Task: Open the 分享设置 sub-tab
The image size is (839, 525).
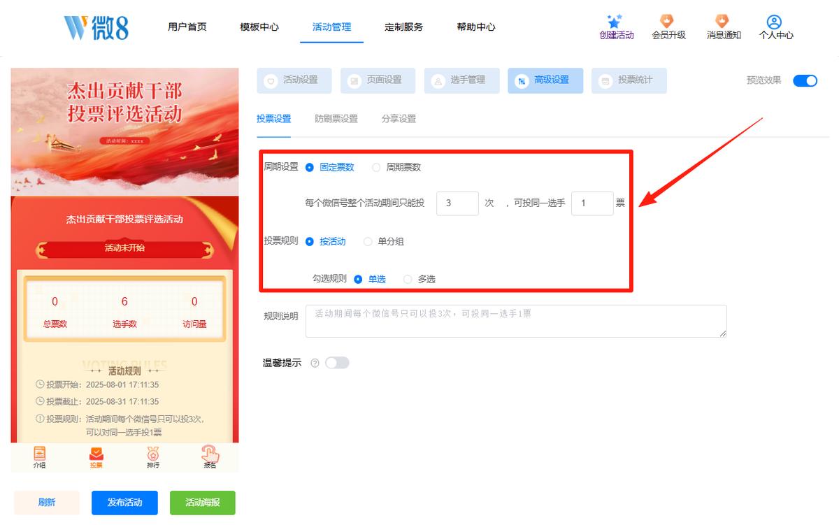Action: point(399,119)
